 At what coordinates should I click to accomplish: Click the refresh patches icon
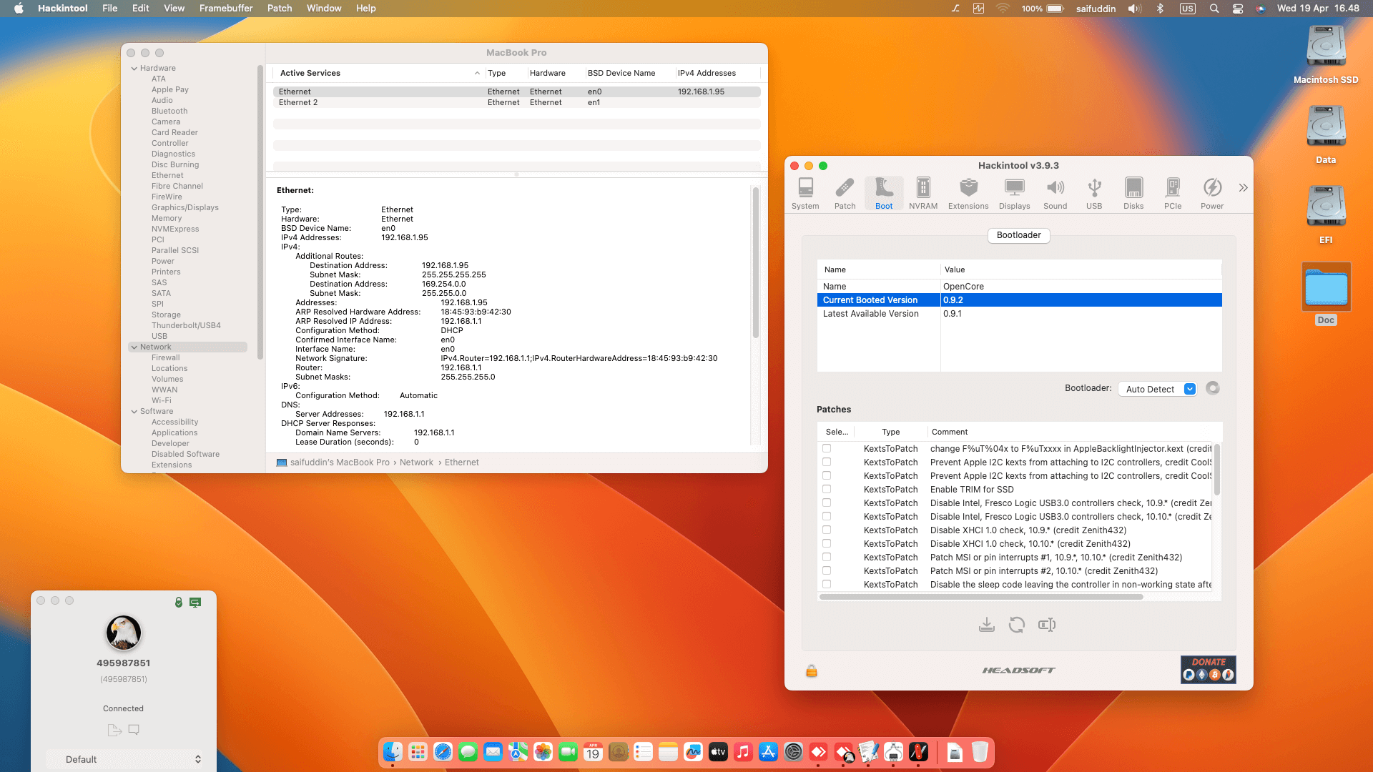1016,625
